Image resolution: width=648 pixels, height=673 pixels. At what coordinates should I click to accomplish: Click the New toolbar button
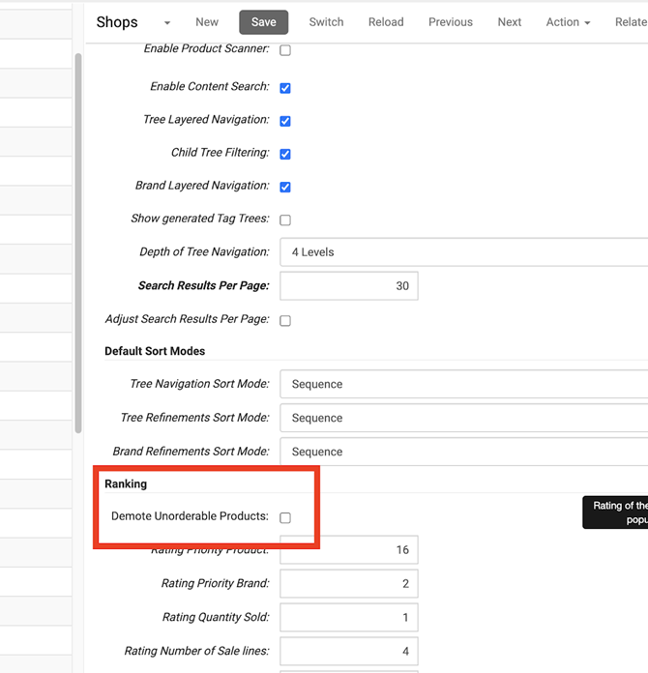[x=207, y=22]
